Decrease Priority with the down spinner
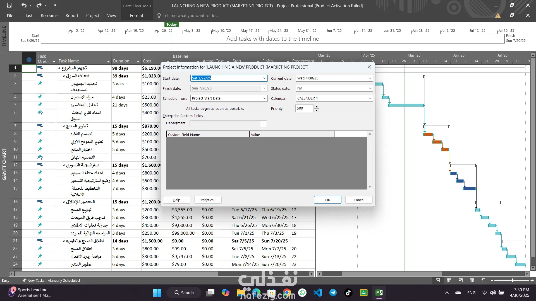This screenshot has width=536, height=301. (317, 110)
